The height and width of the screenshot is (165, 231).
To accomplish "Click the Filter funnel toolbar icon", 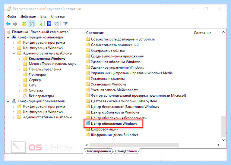I will pyautogui.click(x=66, y=24).
